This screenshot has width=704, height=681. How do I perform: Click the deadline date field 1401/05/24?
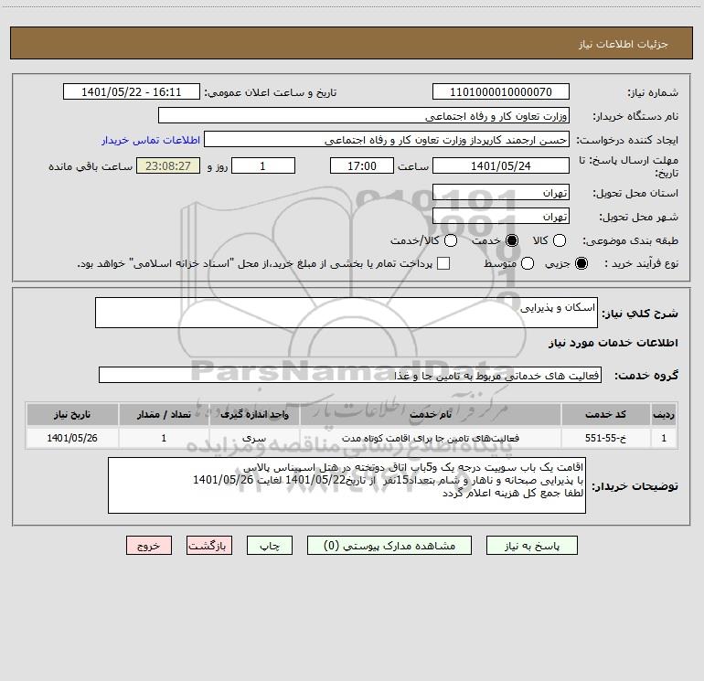click(x=501, y=165)
